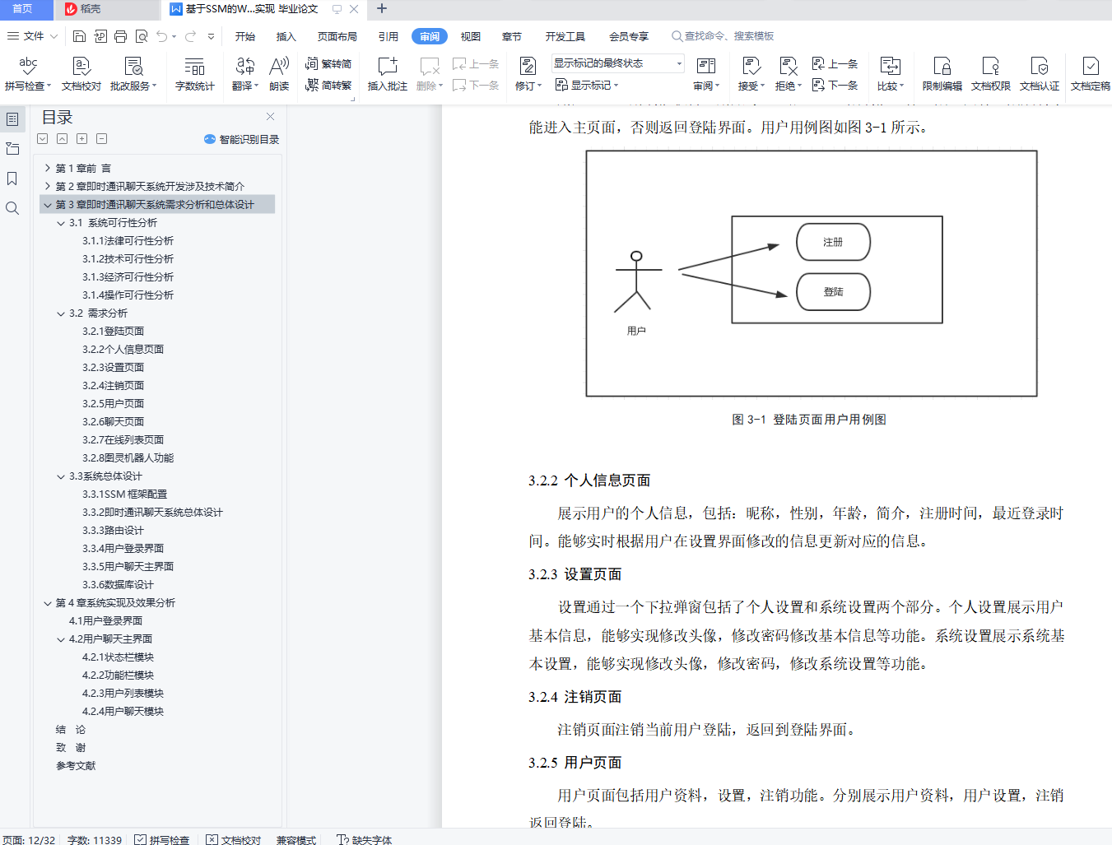
Task: Click the 章节 ribbon tab
Action: point(512,36)
